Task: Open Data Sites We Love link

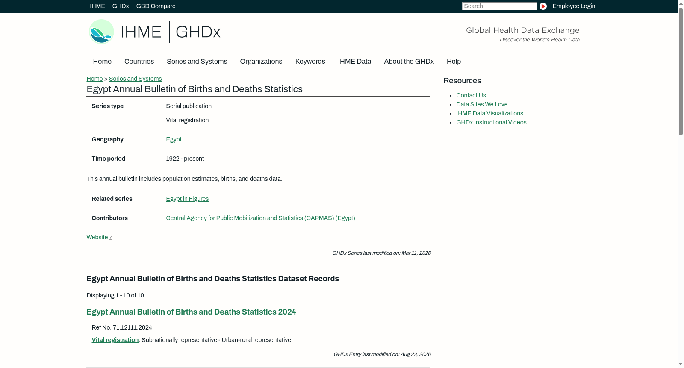Action: 482,104
